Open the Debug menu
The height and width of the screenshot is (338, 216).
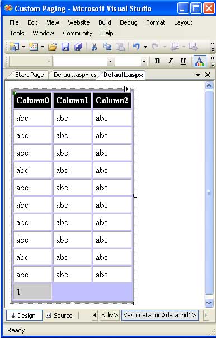(129, 22)
